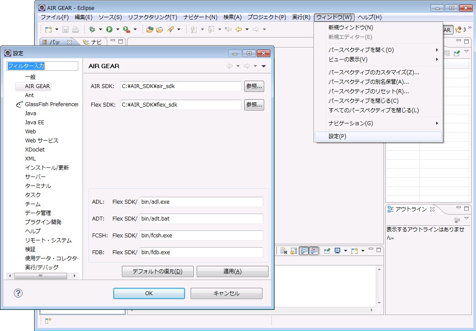Click the External Tools run icon
This screenshot has height=331, width=476.
tap(127, 29)
